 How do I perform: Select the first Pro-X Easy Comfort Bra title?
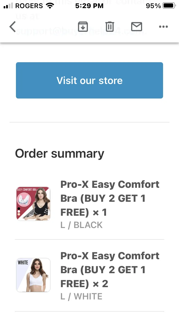tap(110, 198)
